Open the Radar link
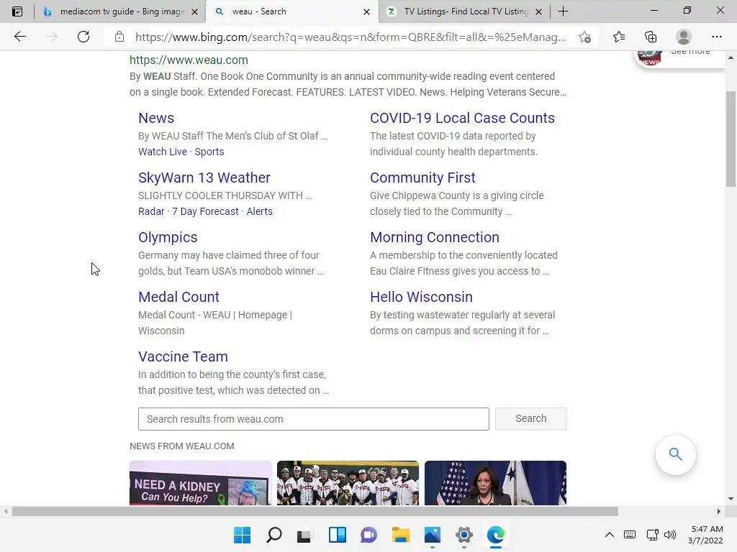This screenshot has width=737, height=552. 151,211
